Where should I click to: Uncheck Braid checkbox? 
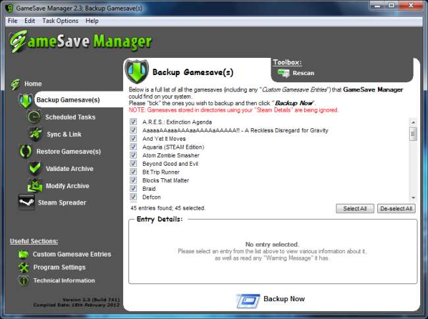pyautogui.click(x=133, y=188)
